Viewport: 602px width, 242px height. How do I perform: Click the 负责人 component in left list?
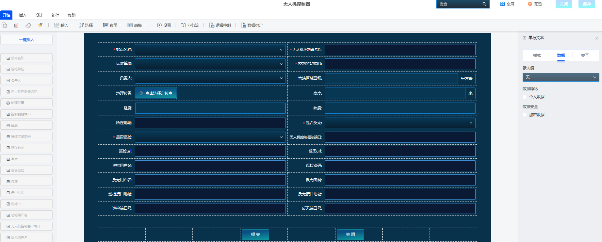click(x=26, y=80)
